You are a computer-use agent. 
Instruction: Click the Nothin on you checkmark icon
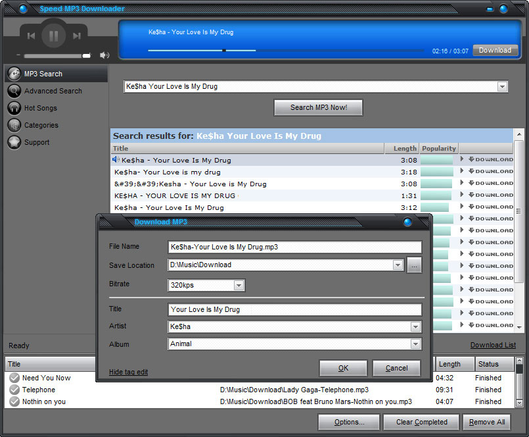(x=14, y=401)
